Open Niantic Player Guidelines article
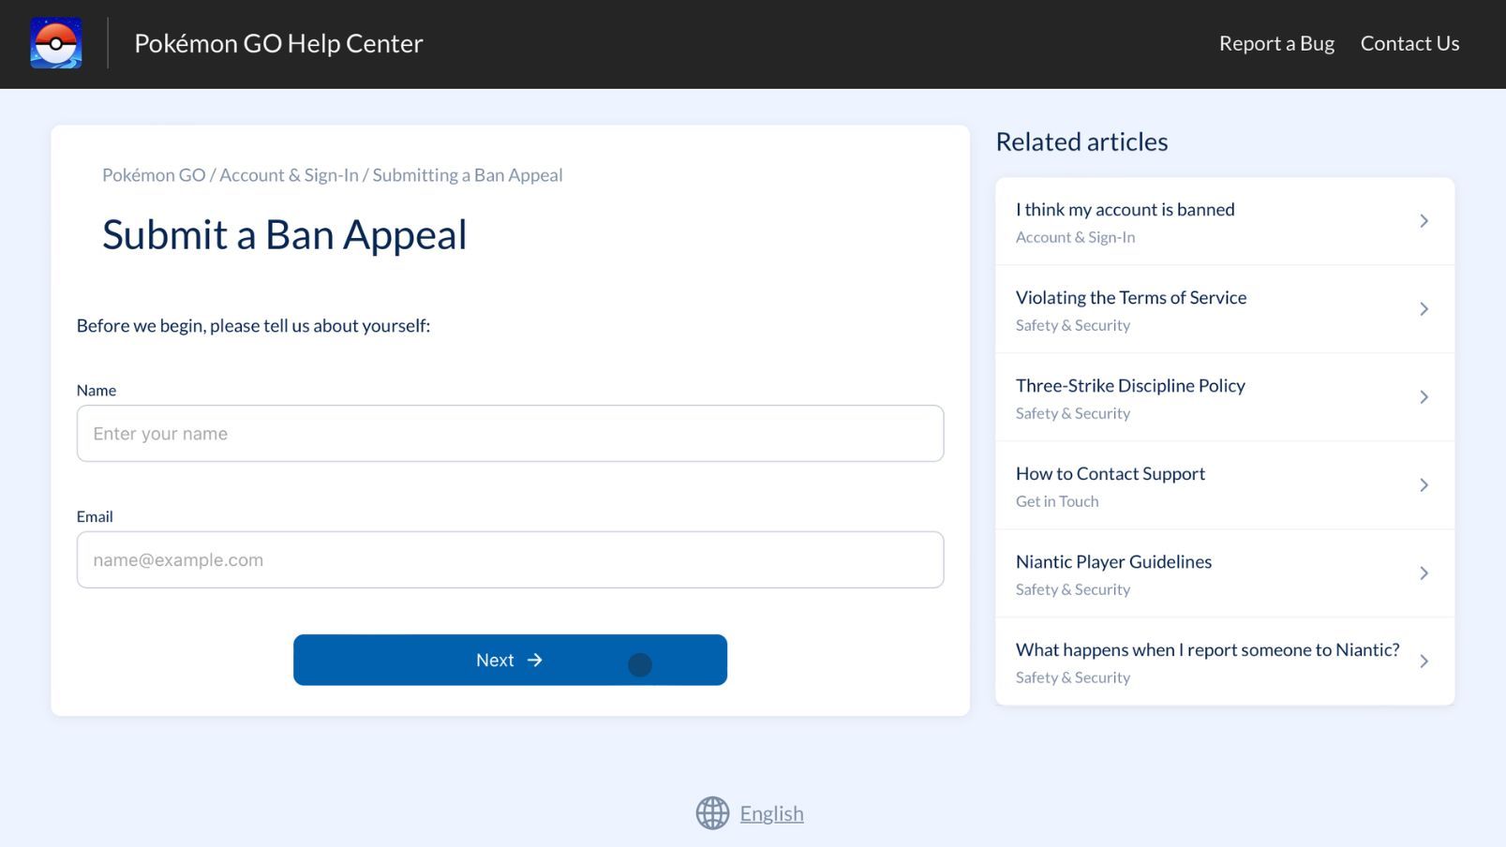The image size is (1506, 847). (1113, 562)
